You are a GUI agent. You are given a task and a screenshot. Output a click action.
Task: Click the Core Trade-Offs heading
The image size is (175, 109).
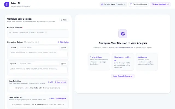click(16, 98)
